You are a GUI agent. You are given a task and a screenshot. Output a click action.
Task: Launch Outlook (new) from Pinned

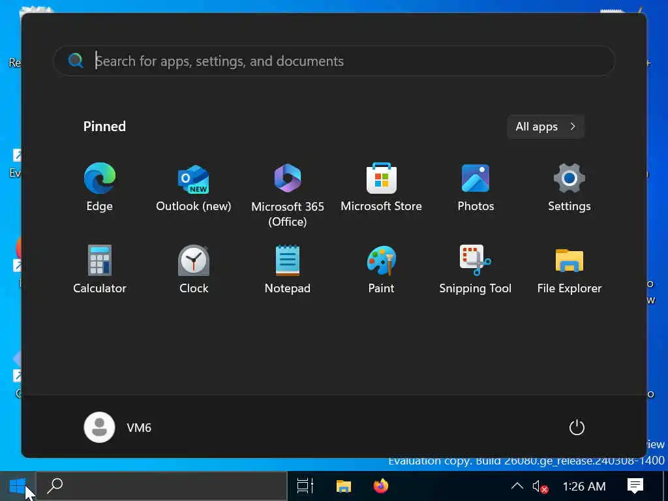click(193, 187)
